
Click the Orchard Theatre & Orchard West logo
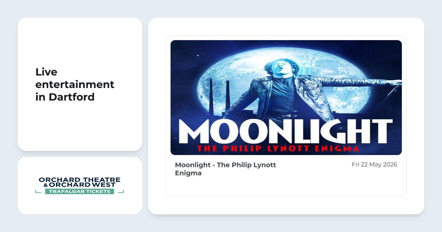(x=80, y=186)
